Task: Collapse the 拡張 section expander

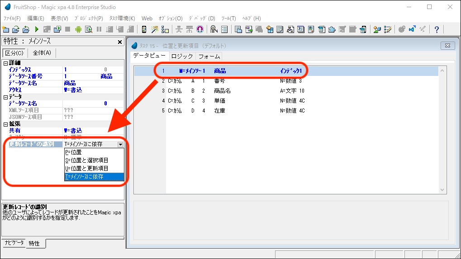Action: click(x=5, y=124)
